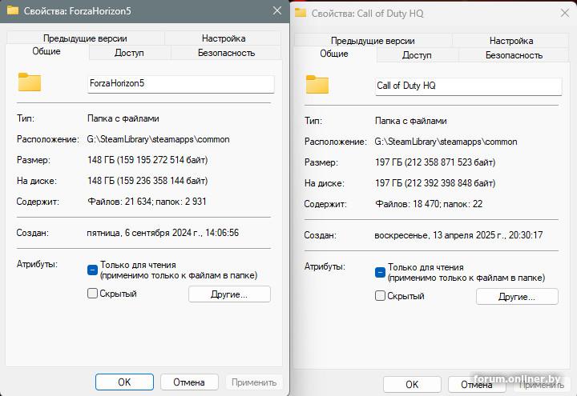This screenshot has width=577, height=396.
Task: Toggle 'Только для чтения' checkbox in ForzaHorizon5 dialog
Action: click(92, 270)
